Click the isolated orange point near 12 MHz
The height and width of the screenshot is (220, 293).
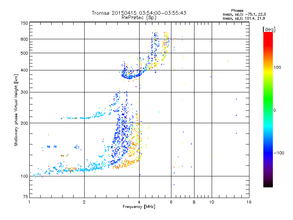tap(228, 61)
